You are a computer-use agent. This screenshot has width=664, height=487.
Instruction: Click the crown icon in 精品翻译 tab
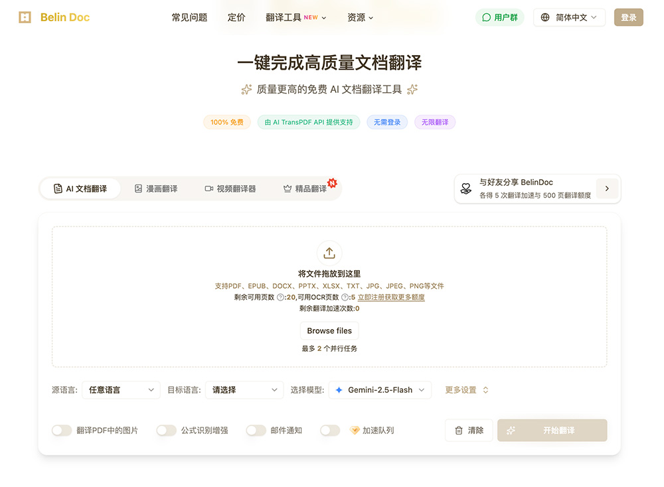tap(288, 188)
